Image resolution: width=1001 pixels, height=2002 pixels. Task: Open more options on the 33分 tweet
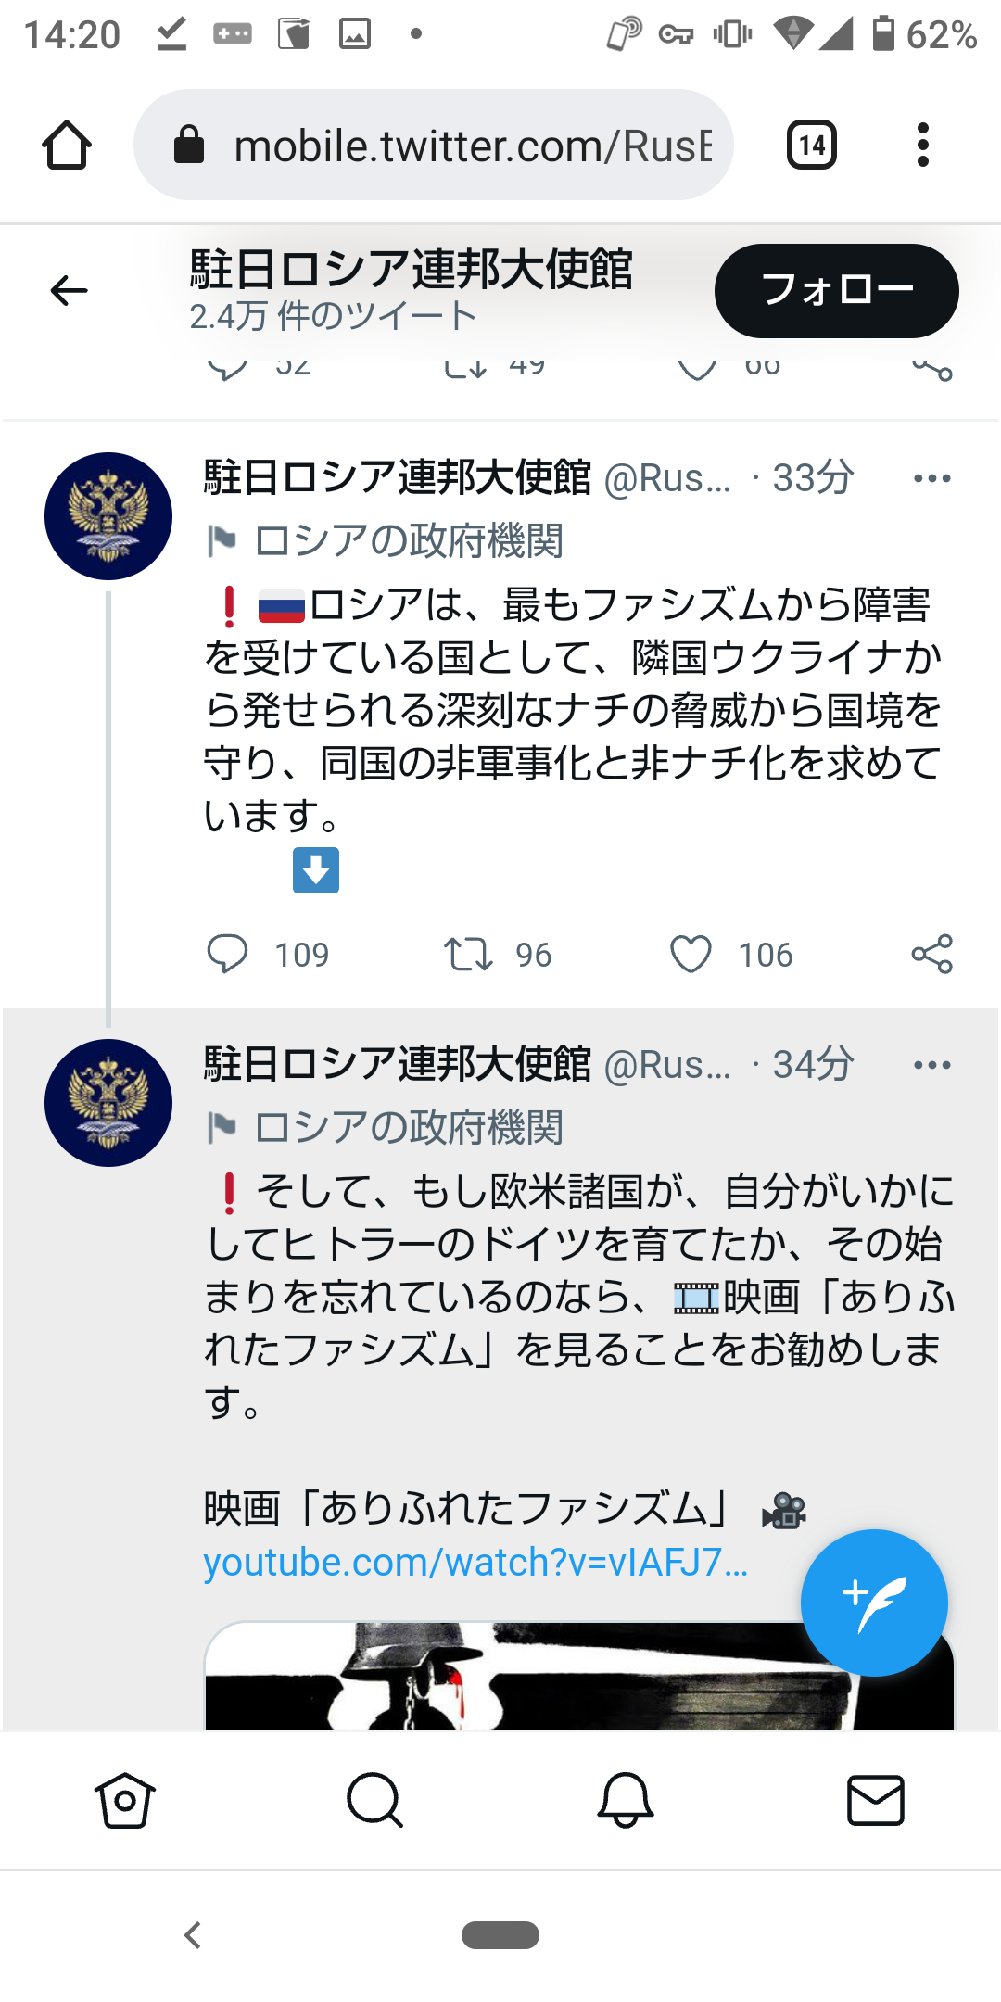(x=931, y=478)
